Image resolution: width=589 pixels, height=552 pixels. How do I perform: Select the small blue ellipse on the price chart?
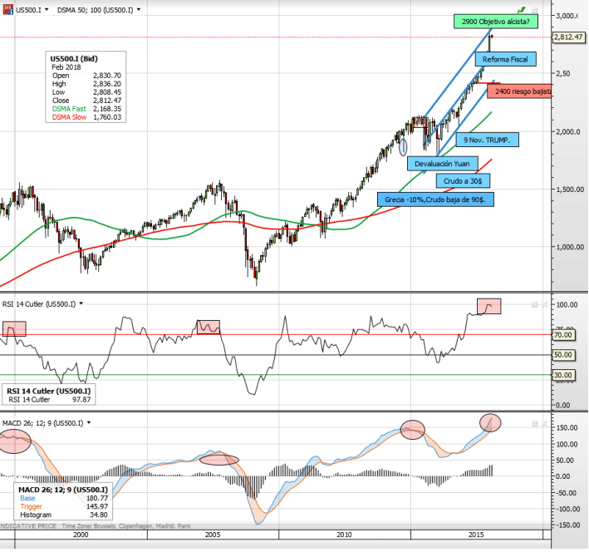pyautogui.click(x=403, y=147)
